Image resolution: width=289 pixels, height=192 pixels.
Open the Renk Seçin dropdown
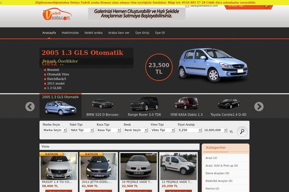136,130
